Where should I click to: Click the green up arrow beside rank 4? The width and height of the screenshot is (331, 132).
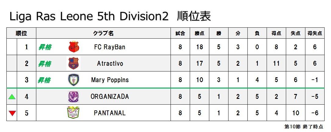click(12, 97)
